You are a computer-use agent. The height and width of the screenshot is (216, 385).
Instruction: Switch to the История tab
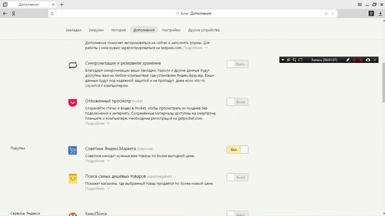coord(119,30)
